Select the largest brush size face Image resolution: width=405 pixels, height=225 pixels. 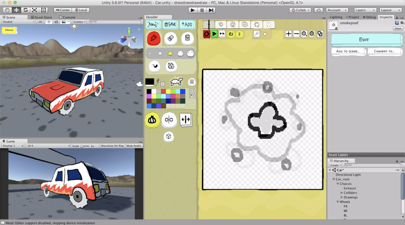tap(190, 54)
